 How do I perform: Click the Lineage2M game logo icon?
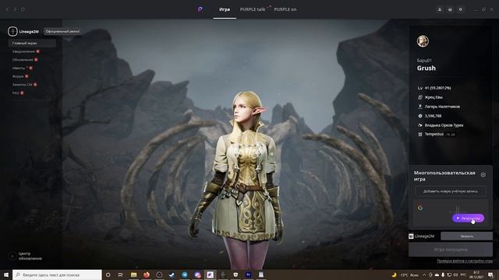[x=12, y=31]
